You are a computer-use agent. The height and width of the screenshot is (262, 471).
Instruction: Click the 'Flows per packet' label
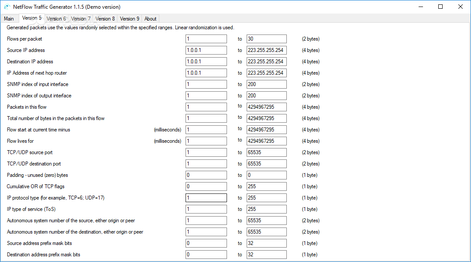[24, 39]
